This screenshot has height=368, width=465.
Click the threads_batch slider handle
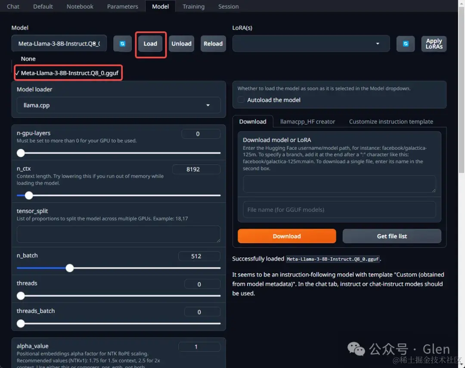[21, 324]
